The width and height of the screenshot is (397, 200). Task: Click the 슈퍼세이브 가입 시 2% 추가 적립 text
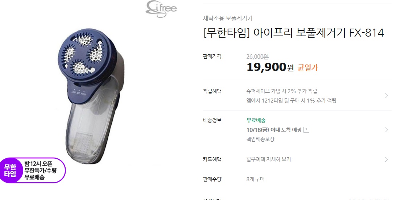tap(282, 91)
